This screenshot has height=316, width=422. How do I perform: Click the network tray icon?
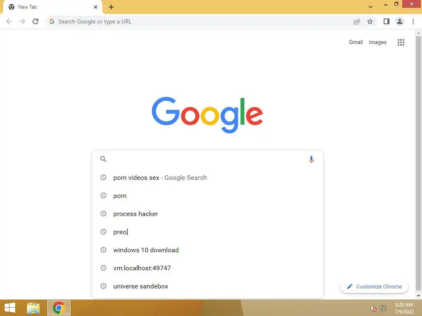[383, 308]
